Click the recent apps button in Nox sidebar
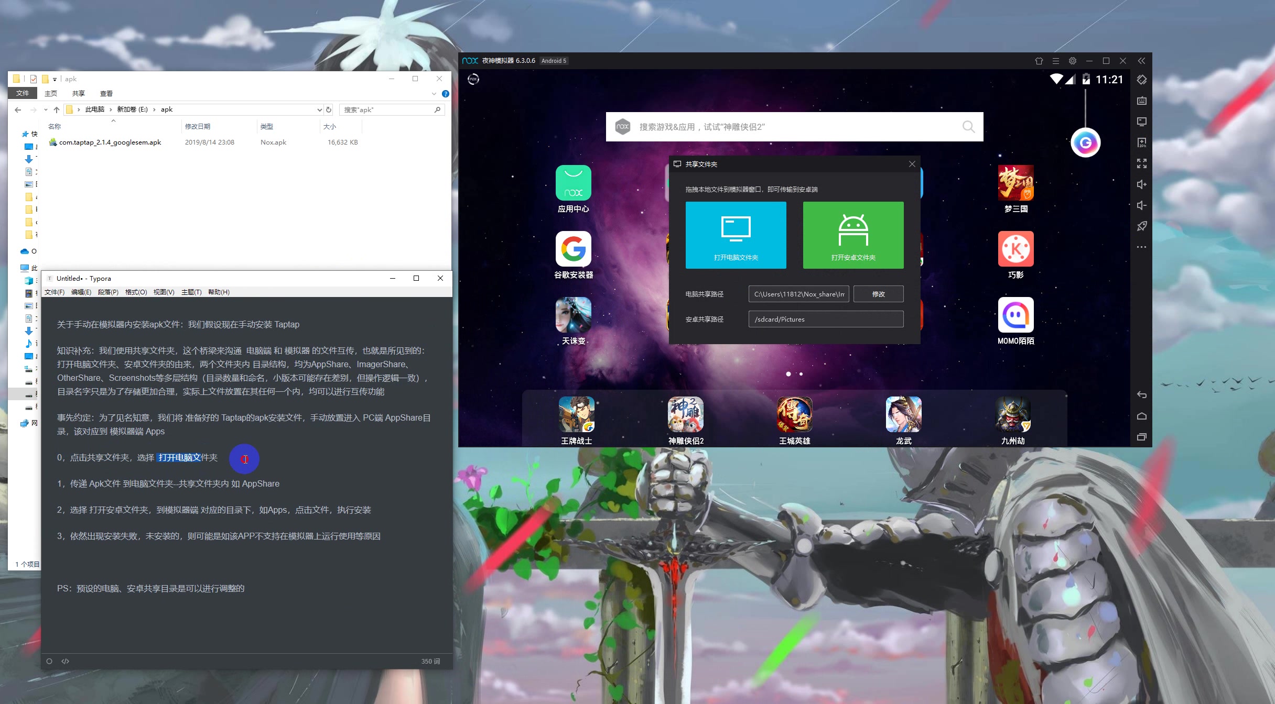Viewport: 1275px width, 704px height. [x=1141, y=437]
